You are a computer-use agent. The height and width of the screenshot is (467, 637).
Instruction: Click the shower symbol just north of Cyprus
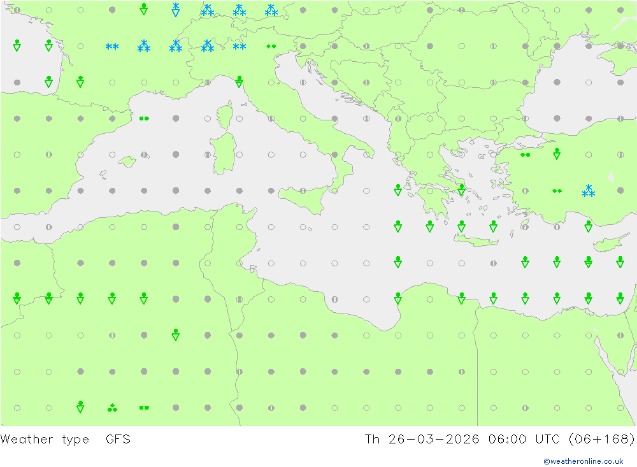[x=588, y=226]
